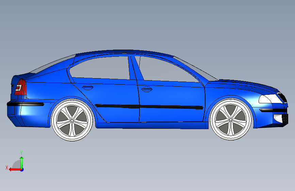The height and width of the screenshot is (191, 295).
Task: Select the black side molding on rear door
Action: [117, 106]
